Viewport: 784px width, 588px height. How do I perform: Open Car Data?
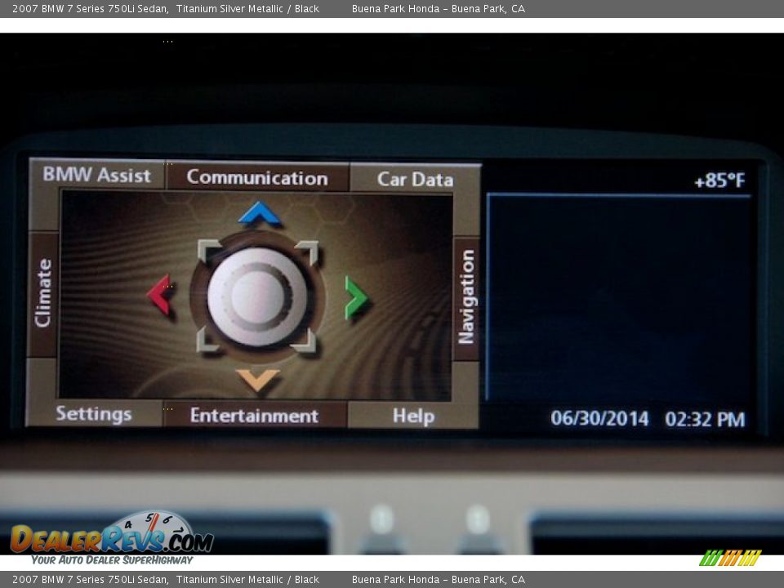(x=415, y=180)
